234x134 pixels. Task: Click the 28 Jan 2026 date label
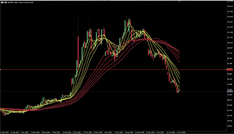coord(46,133)
